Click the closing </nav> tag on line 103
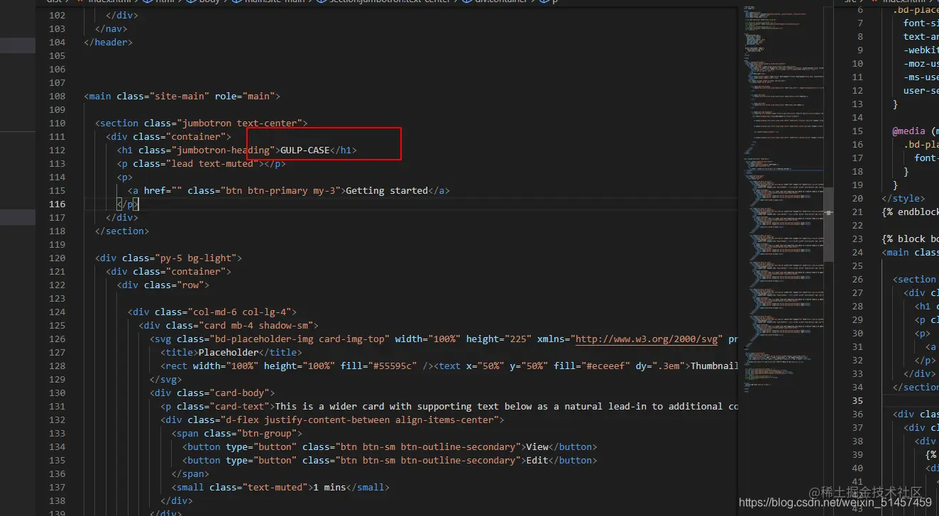Image resolution: width=939 pixels, height=516 pixels. pyautogui.click(x=111, y=29)
